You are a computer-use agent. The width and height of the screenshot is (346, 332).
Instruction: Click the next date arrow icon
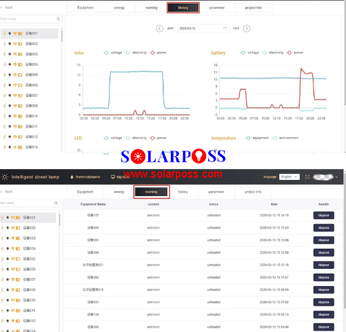coord(246,28)
